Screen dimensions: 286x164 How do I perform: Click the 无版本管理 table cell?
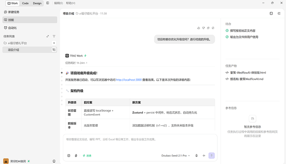pos(106,126)
